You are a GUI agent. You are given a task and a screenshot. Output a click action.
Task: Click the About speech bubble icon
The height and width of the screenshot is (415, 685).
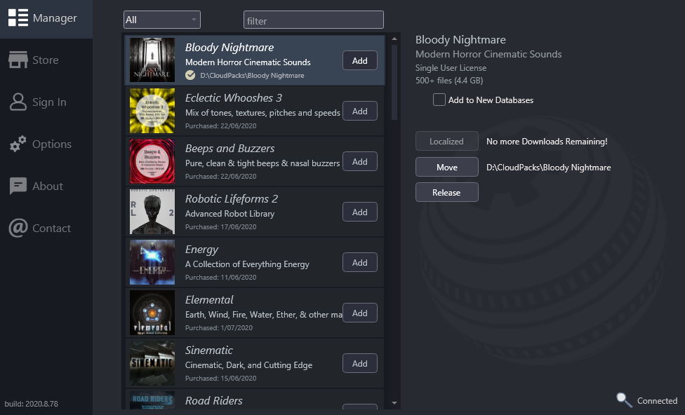point(18,186)
